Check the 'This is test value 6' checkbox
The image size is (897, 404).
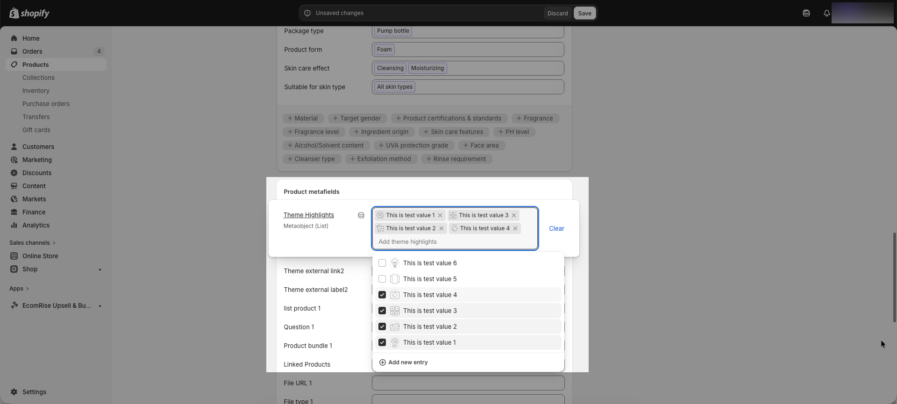(382, 263)
